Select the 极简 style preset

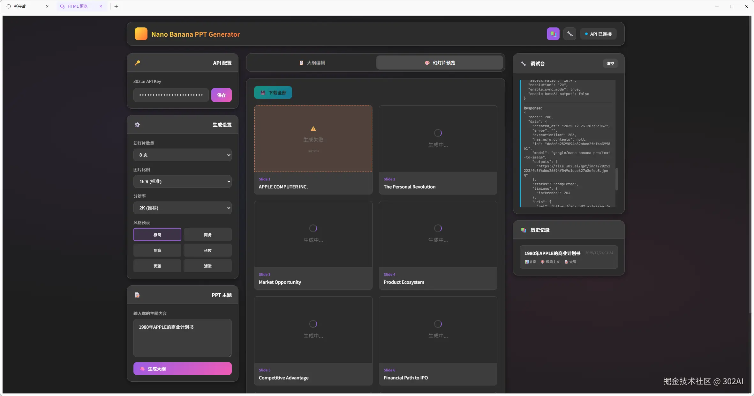(x=157, y=235)
